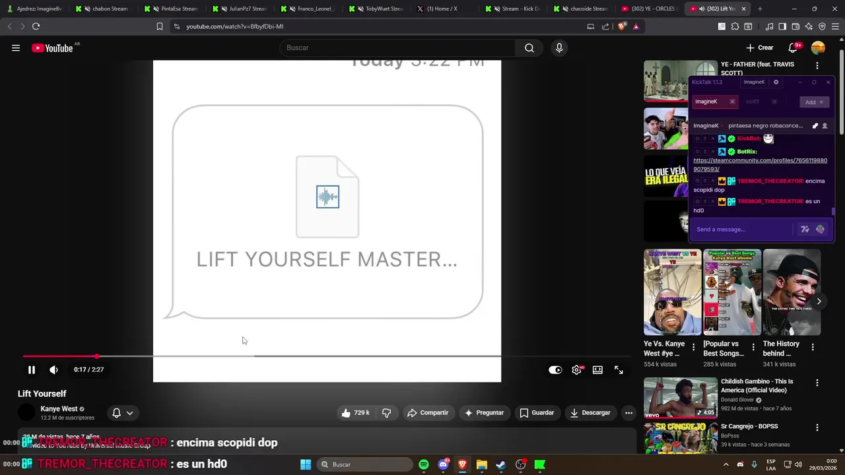Open the Brave VPN shield icon

pos(822,26)
